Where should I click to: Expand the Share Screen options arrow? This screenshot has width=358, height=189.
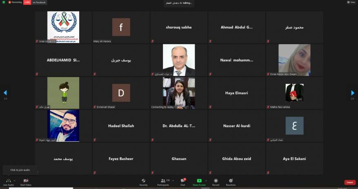click(x=206, y=180)
